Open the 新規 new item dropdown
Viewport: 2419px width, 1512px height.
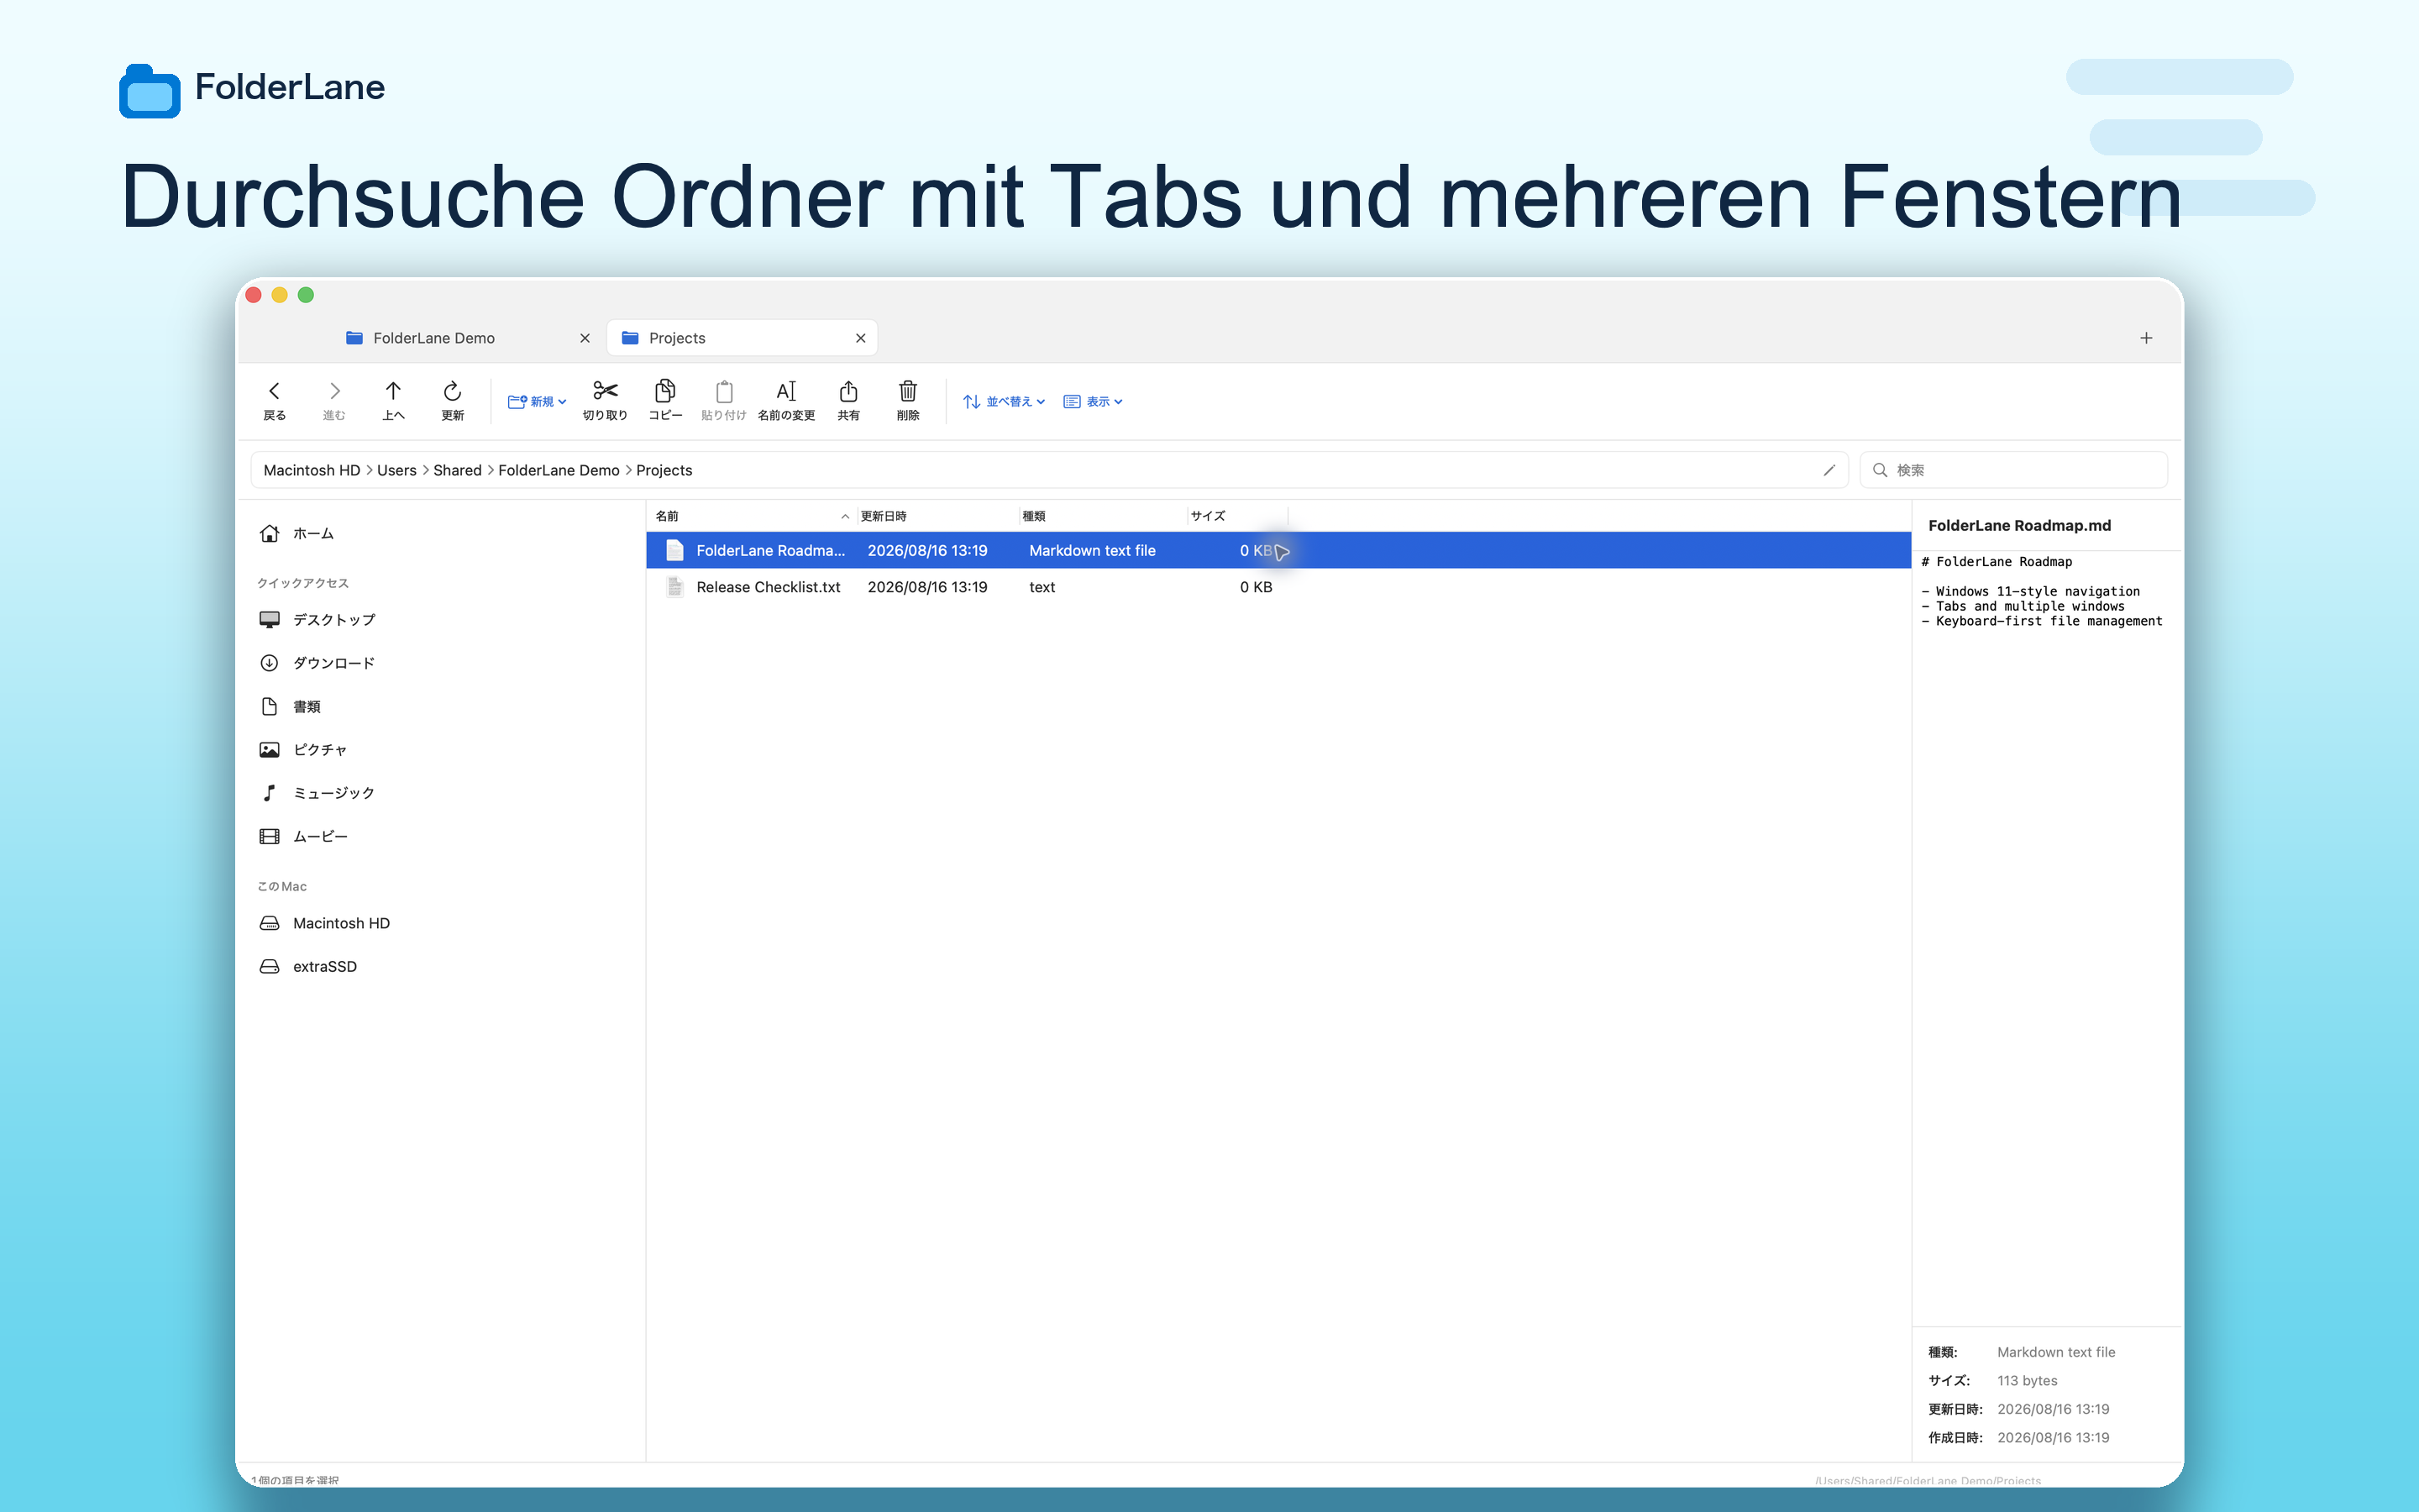pyautogui.click(x=537, y=401)
